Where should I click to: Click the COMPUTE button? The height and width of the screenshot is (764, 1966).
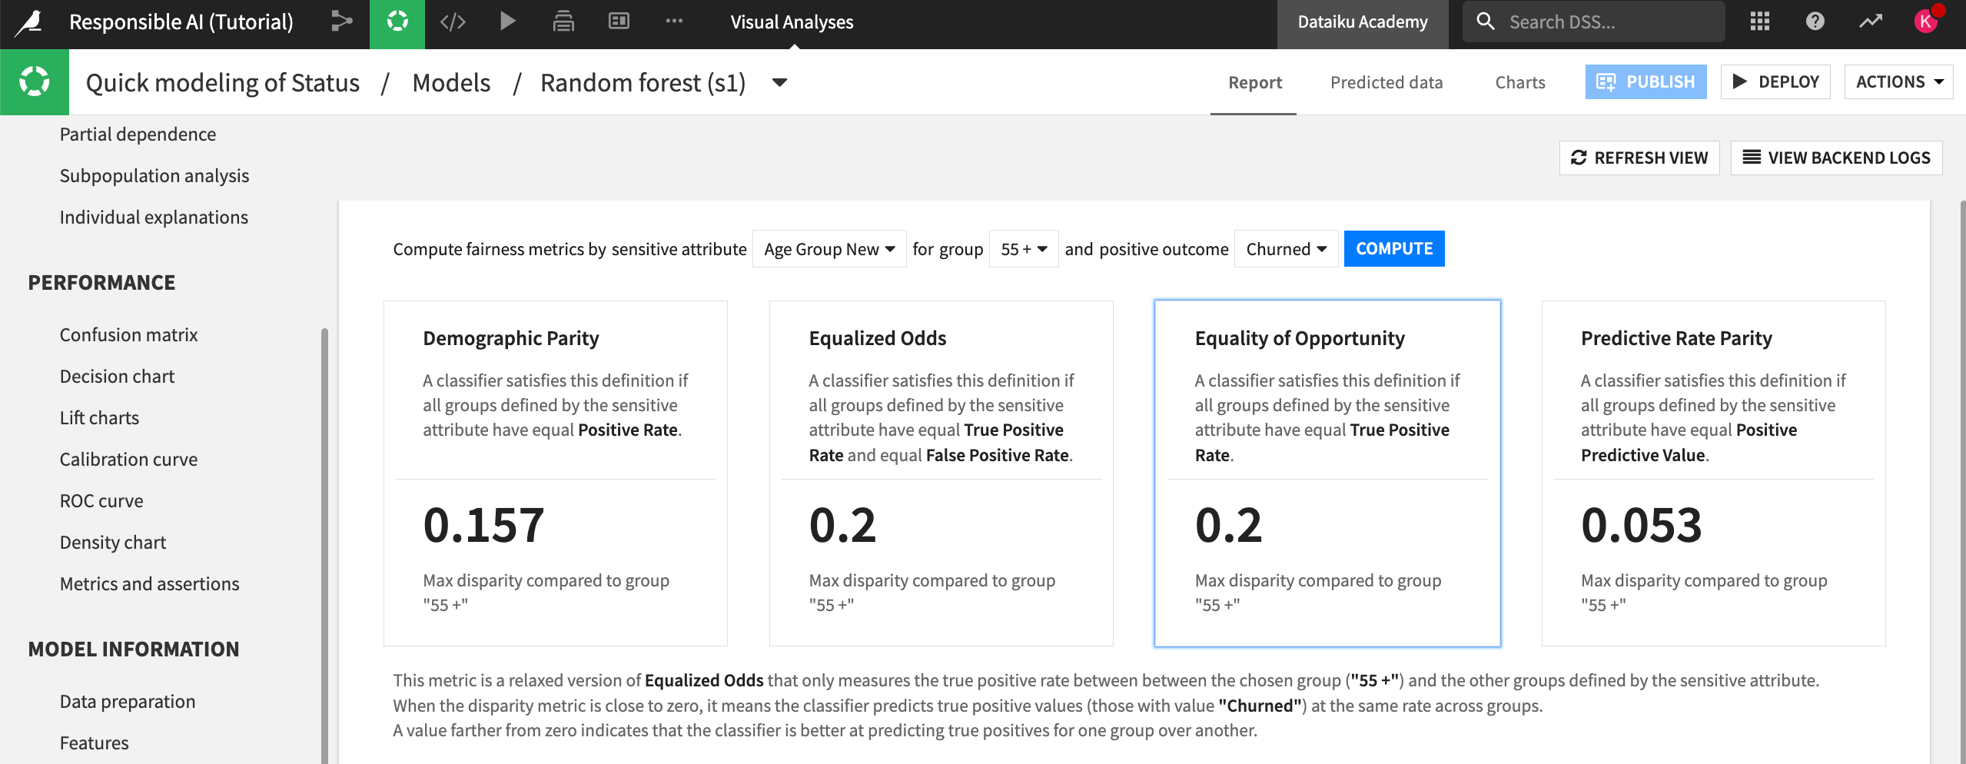[1394, 248]
